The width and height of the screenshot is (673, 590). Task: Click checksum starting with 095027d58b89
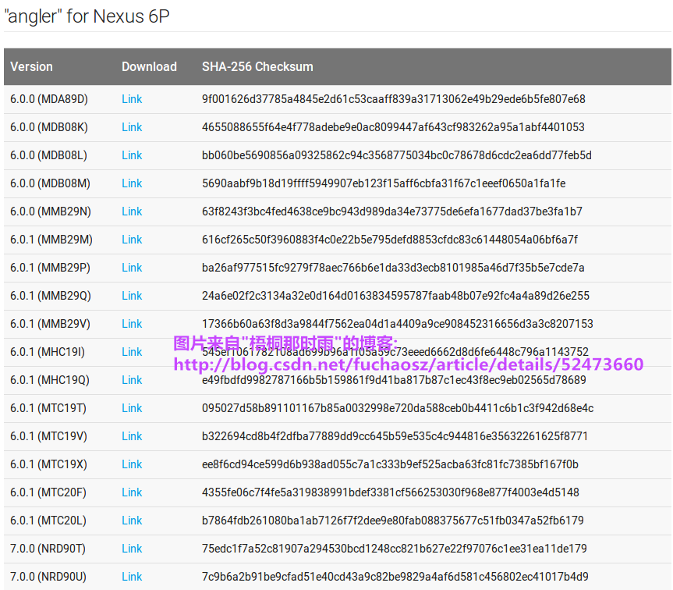point(398,408)
